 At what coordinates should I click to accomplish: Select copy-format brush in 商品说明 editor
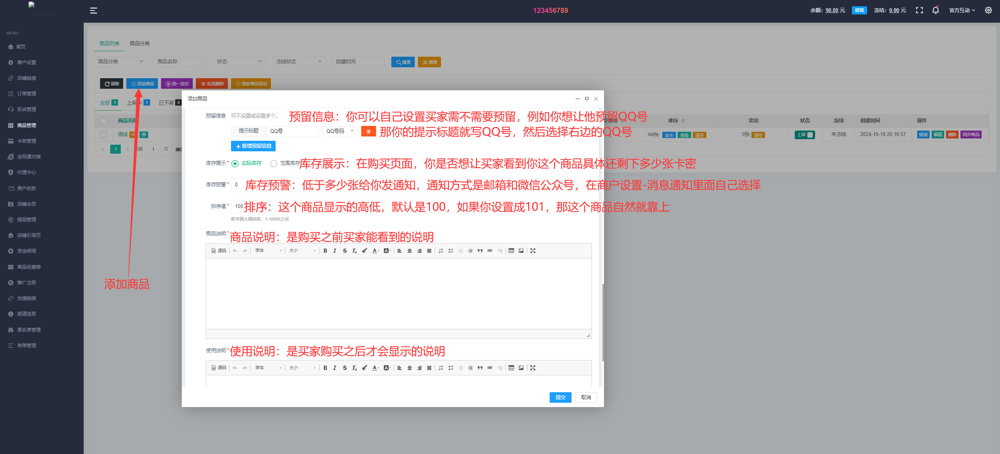pyautogui.click(x=364, y=251)
